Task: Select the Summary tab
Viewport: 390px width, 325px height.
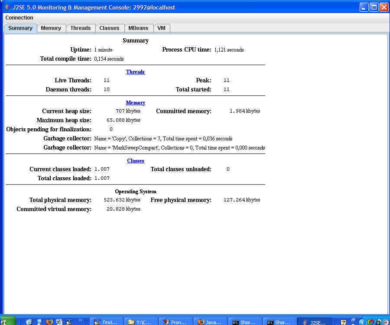Action: coord(20,28)
